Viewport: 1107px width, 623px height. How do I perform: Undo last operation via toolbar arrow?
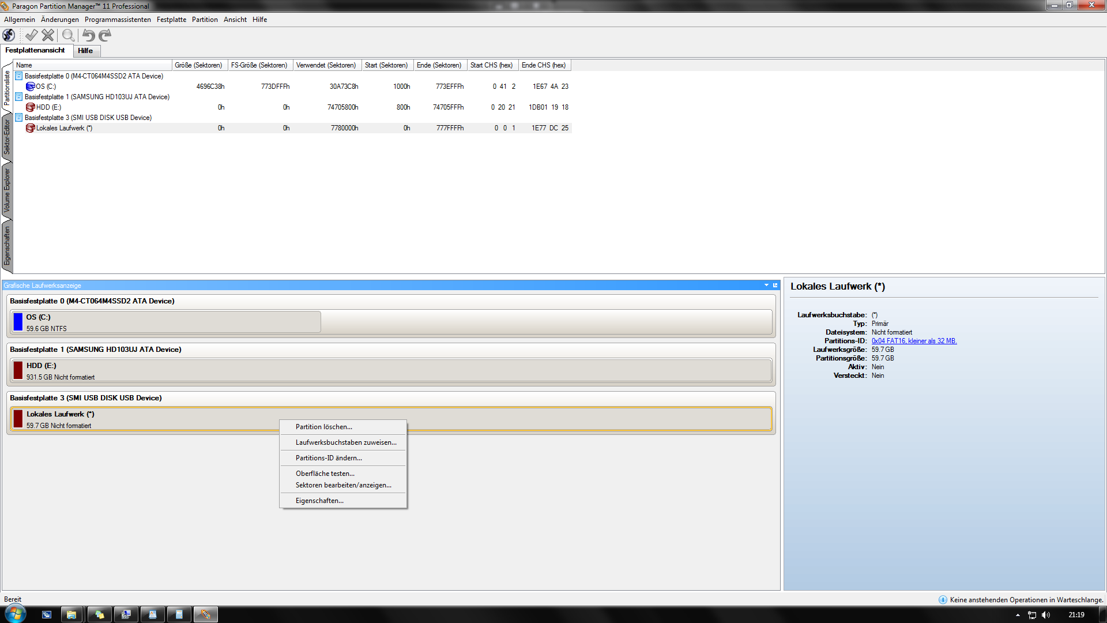[x=88, y=35]
